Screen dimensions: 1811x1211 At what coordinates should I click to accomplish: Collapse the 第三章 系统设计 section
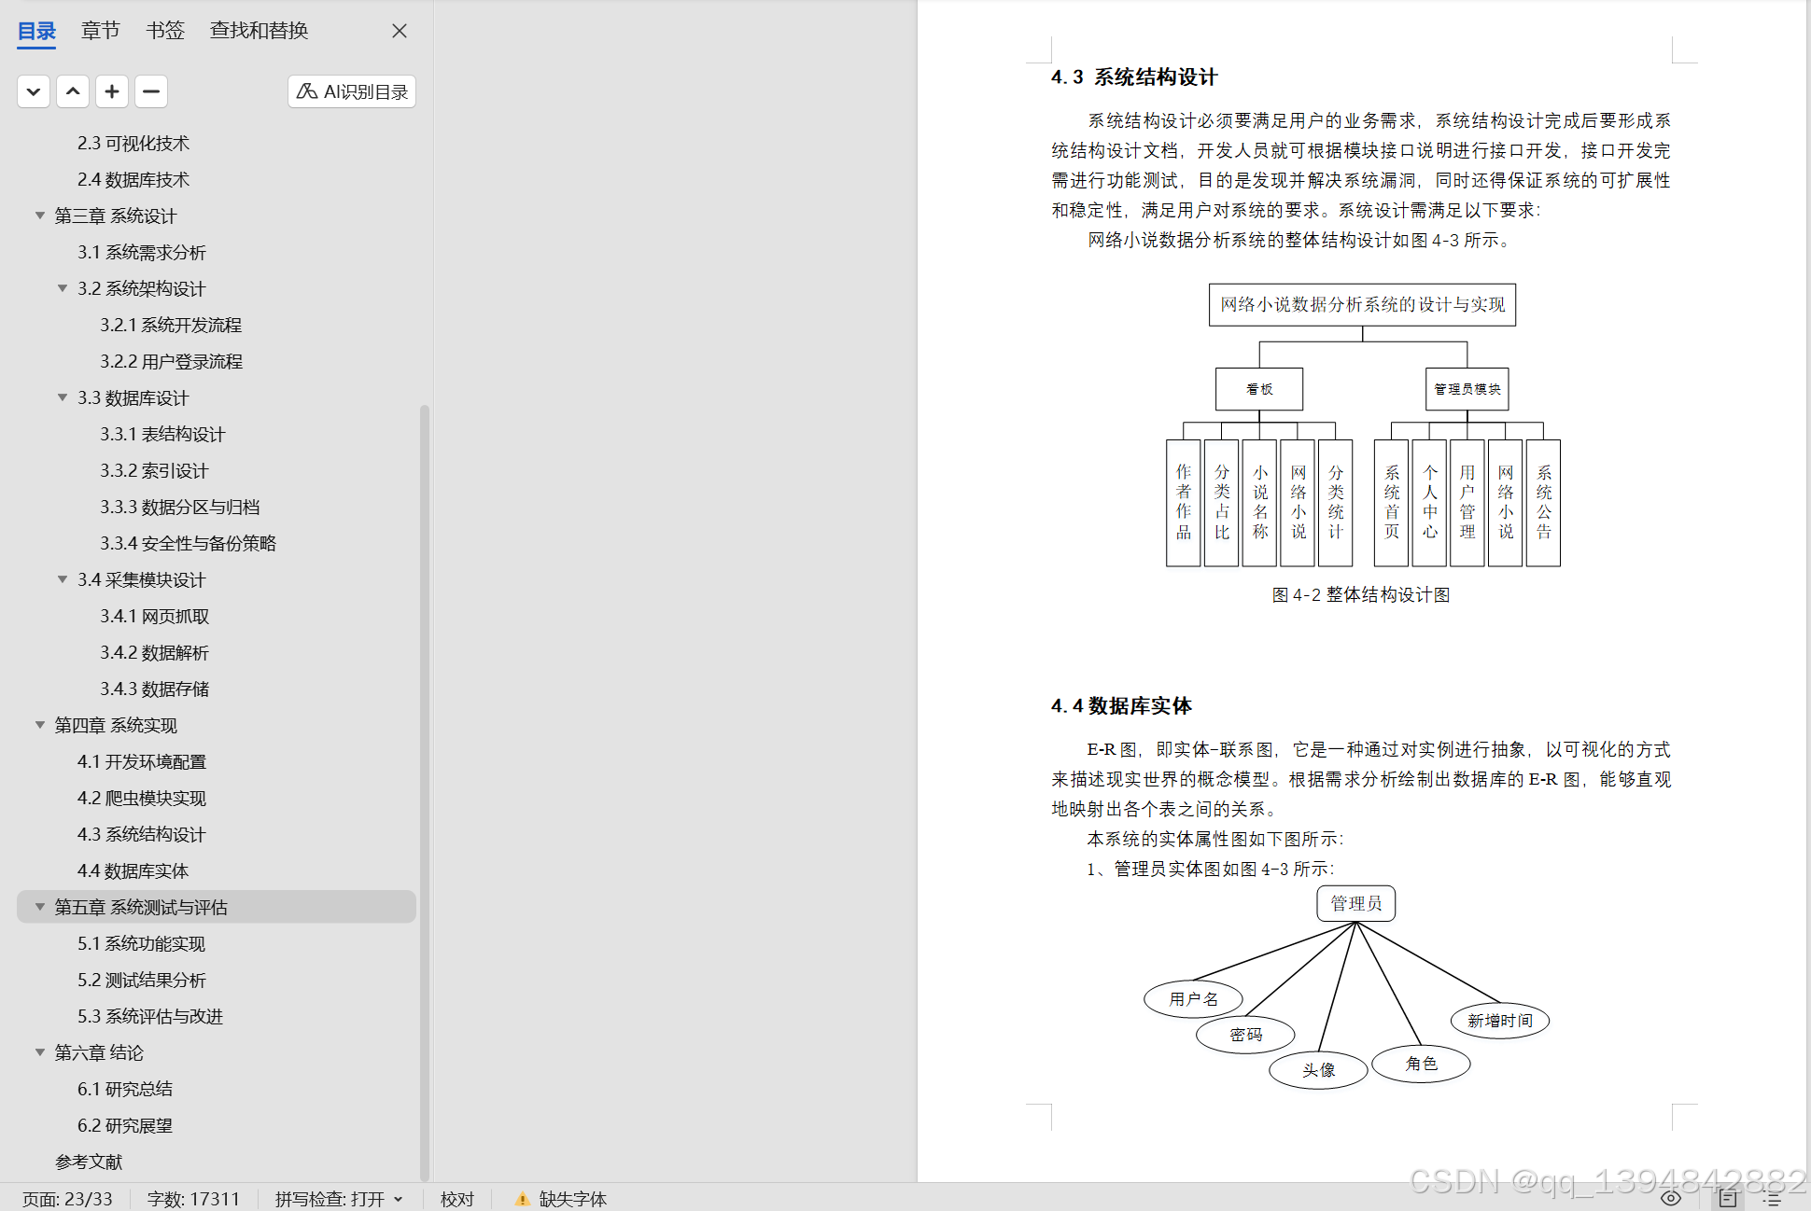tap(39, 216)
